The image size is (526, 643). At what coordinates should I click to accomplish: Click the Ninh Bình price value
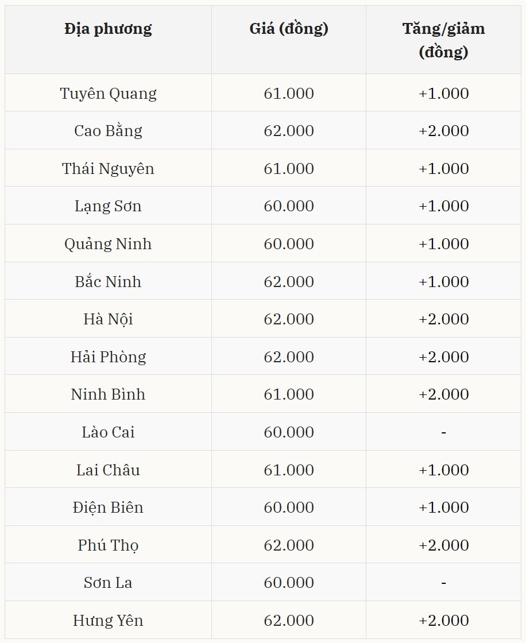[x=289, y=394]
